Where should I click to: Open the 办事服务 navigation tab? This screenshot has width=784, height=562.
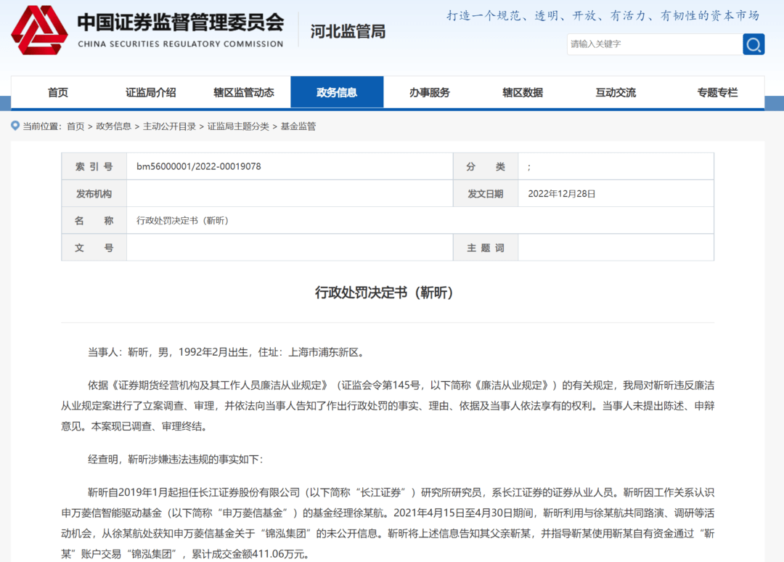tap(430, 92)
